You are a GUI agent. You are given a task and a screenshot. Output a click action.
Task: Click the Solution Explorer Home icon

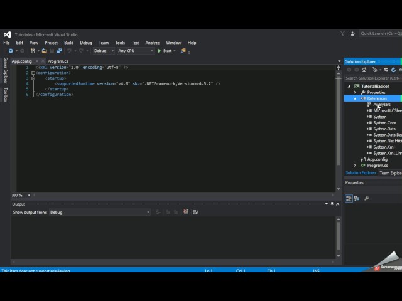coord(364,70)
